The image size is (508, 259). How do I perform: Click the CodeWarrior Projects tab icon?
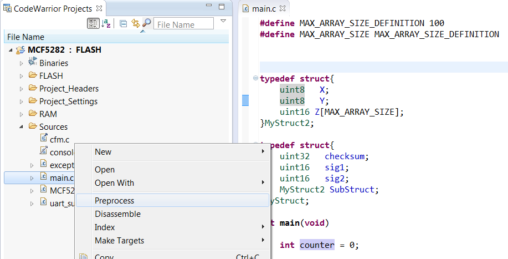click(7, 8)
